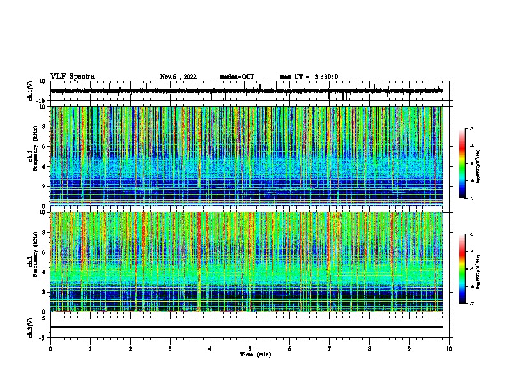Click the ch.3 flat voltage trace line
Viewport: 506px width, 391px height.
(x=247, y=327)
